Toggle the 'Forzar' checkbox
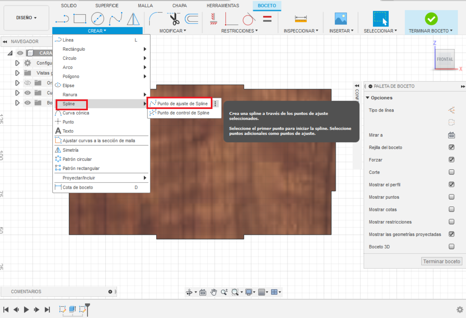The image size is (466, 318). click(451, 160)
